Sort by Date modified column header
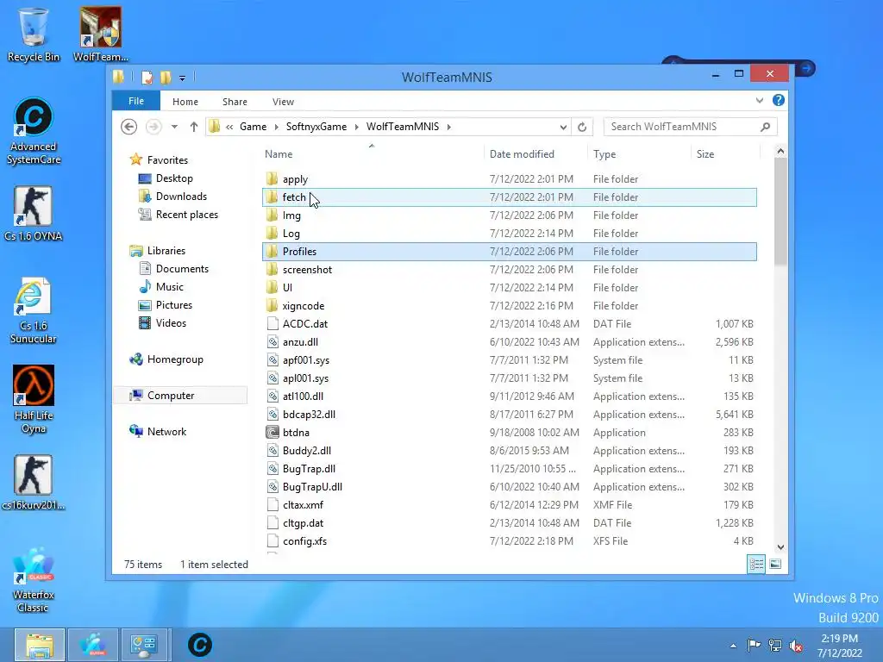Screen dimensions: 883x662 [x=535, y=153]
